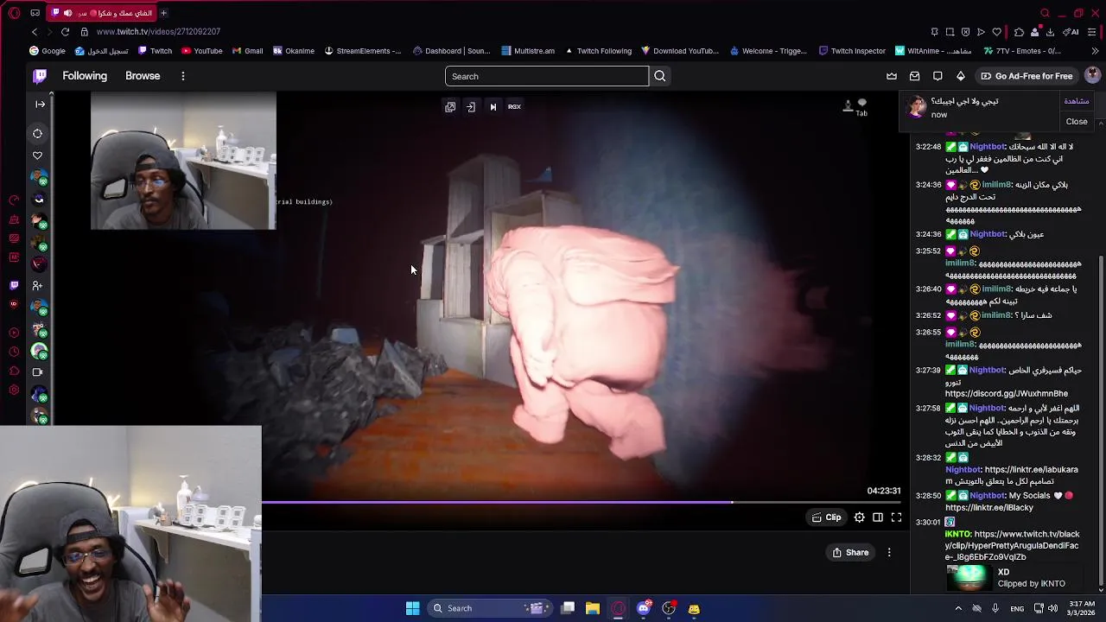Toggle theatre mode on player
Image resolution: width=1106 pixels, height=622 pixels.
pos(877,517)
